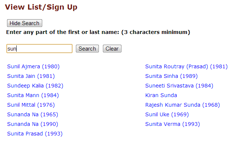Select Sunita Prasad (1993) entry
The height and width of the screenshot is (141, 234).
[x=35, y=134]
